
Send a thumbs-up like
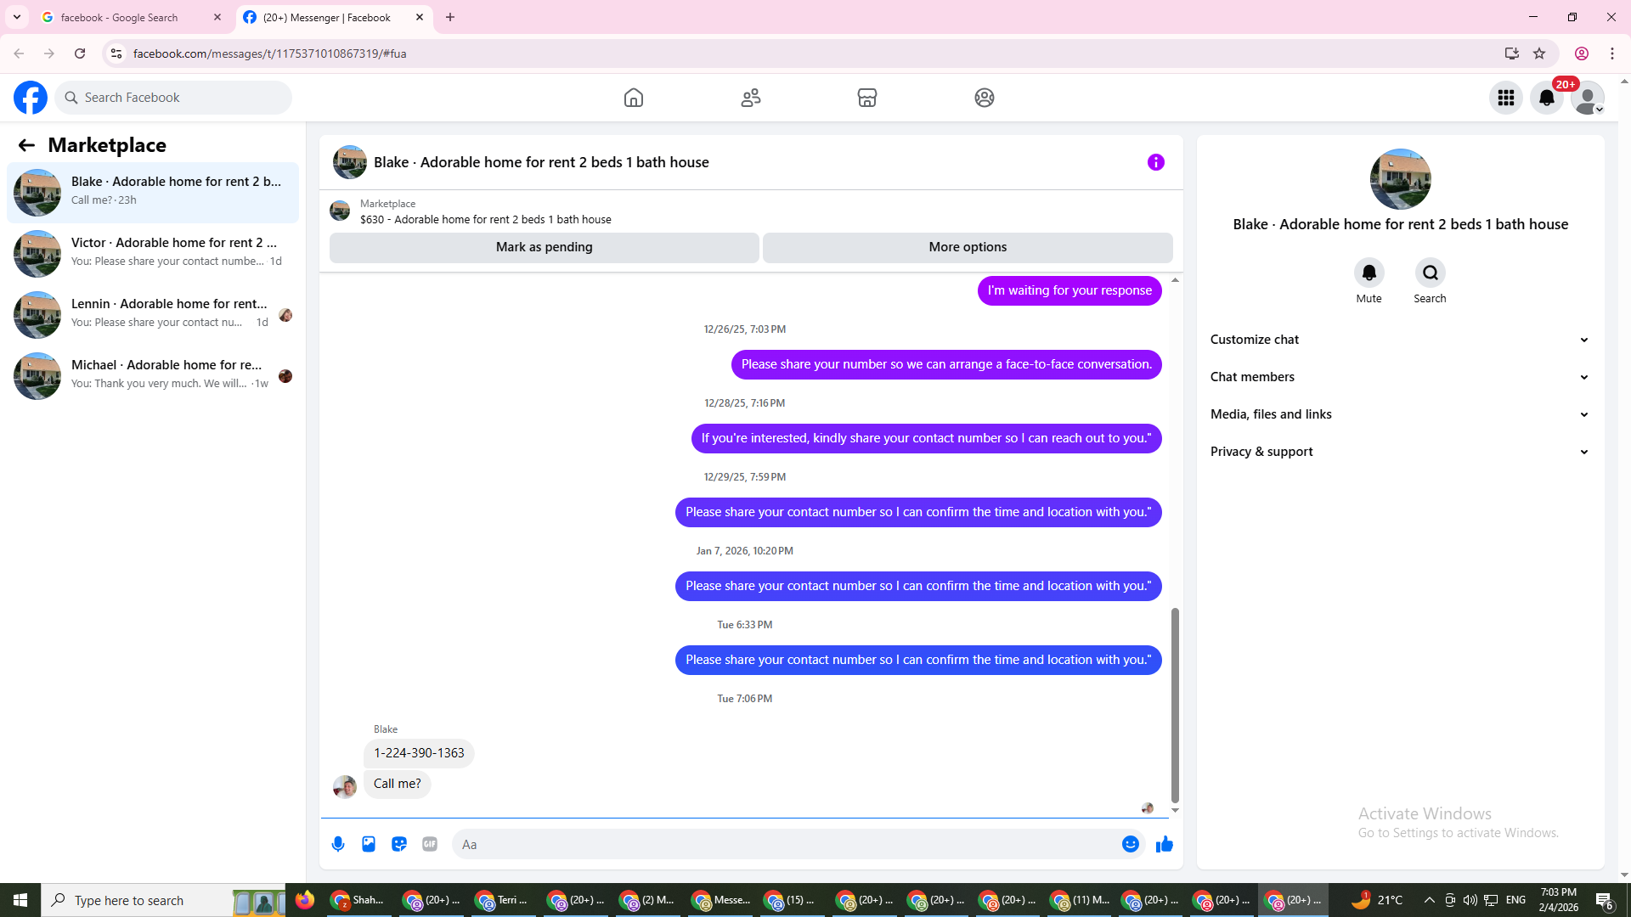(1164, 844)
